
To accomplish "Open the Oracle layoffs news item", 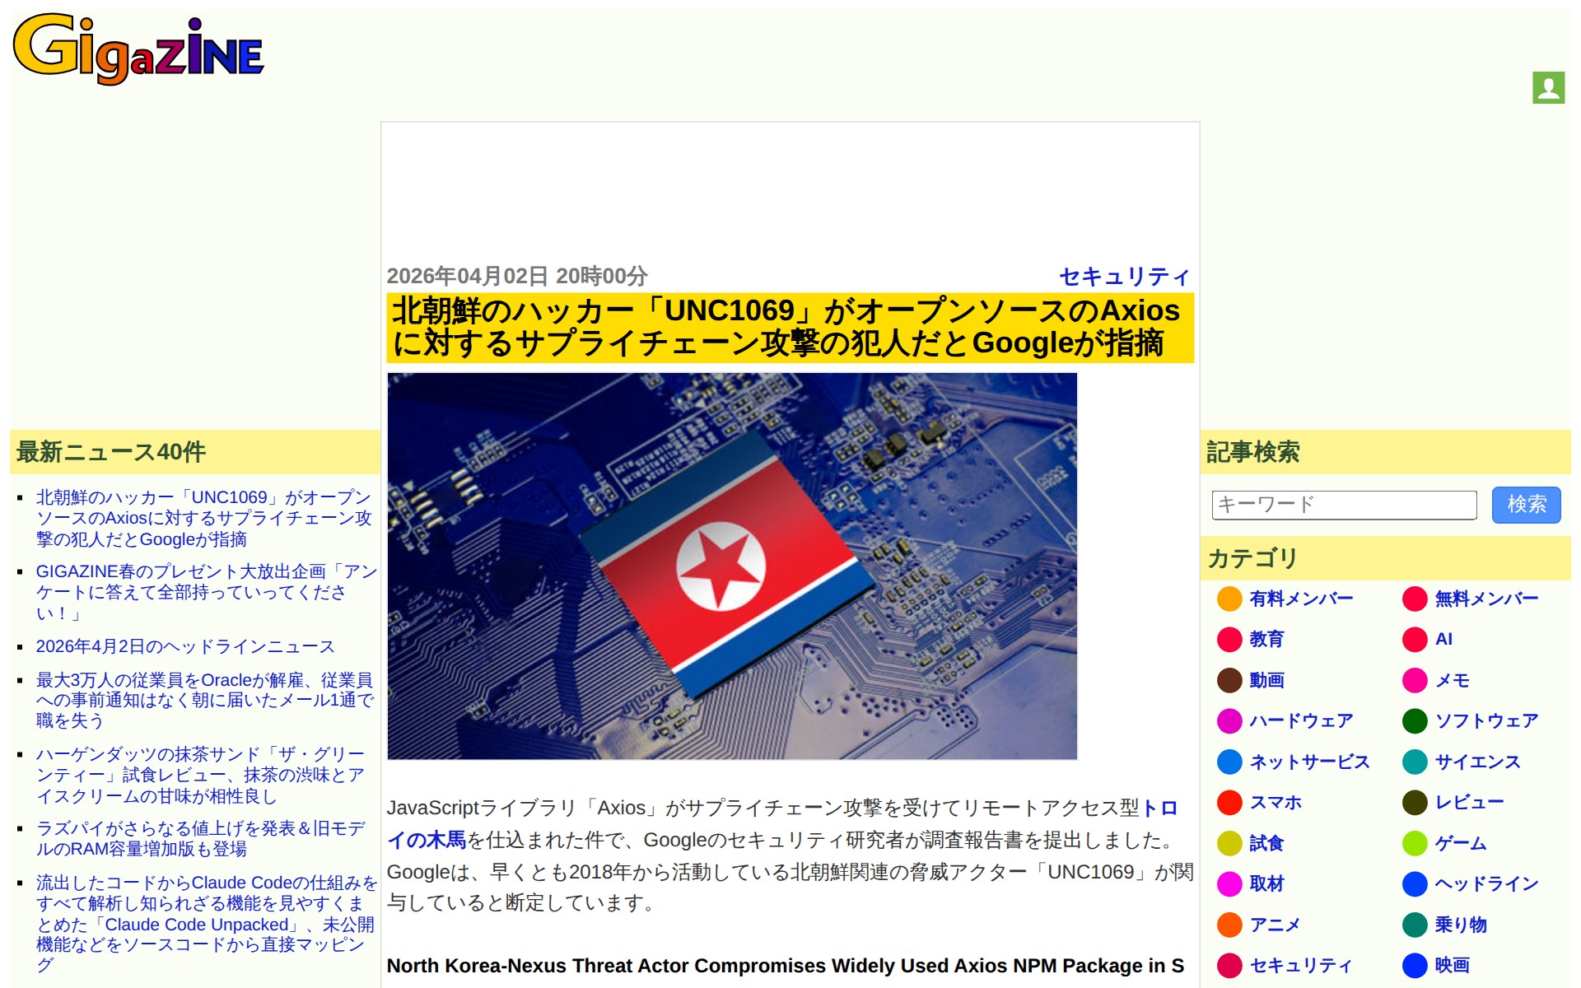I will (205, 700).
